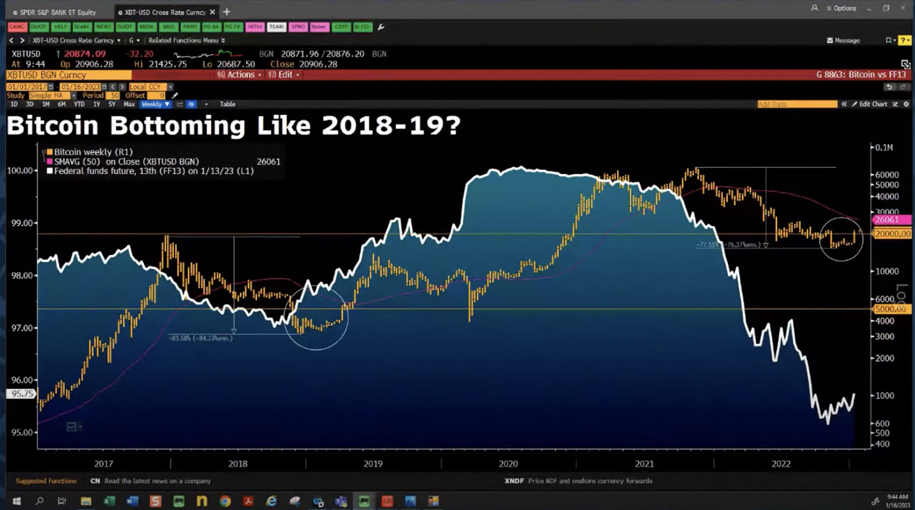Set chart range to 1D
915x510 pixels.
click(14, 104)
